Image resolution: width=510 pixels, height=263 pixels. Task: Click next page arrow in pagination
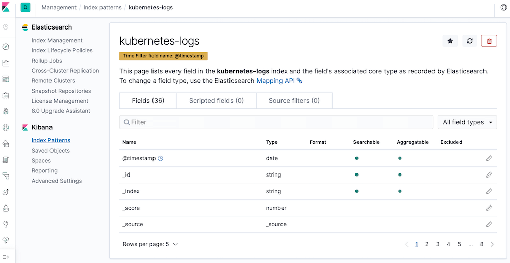[492, 244]
